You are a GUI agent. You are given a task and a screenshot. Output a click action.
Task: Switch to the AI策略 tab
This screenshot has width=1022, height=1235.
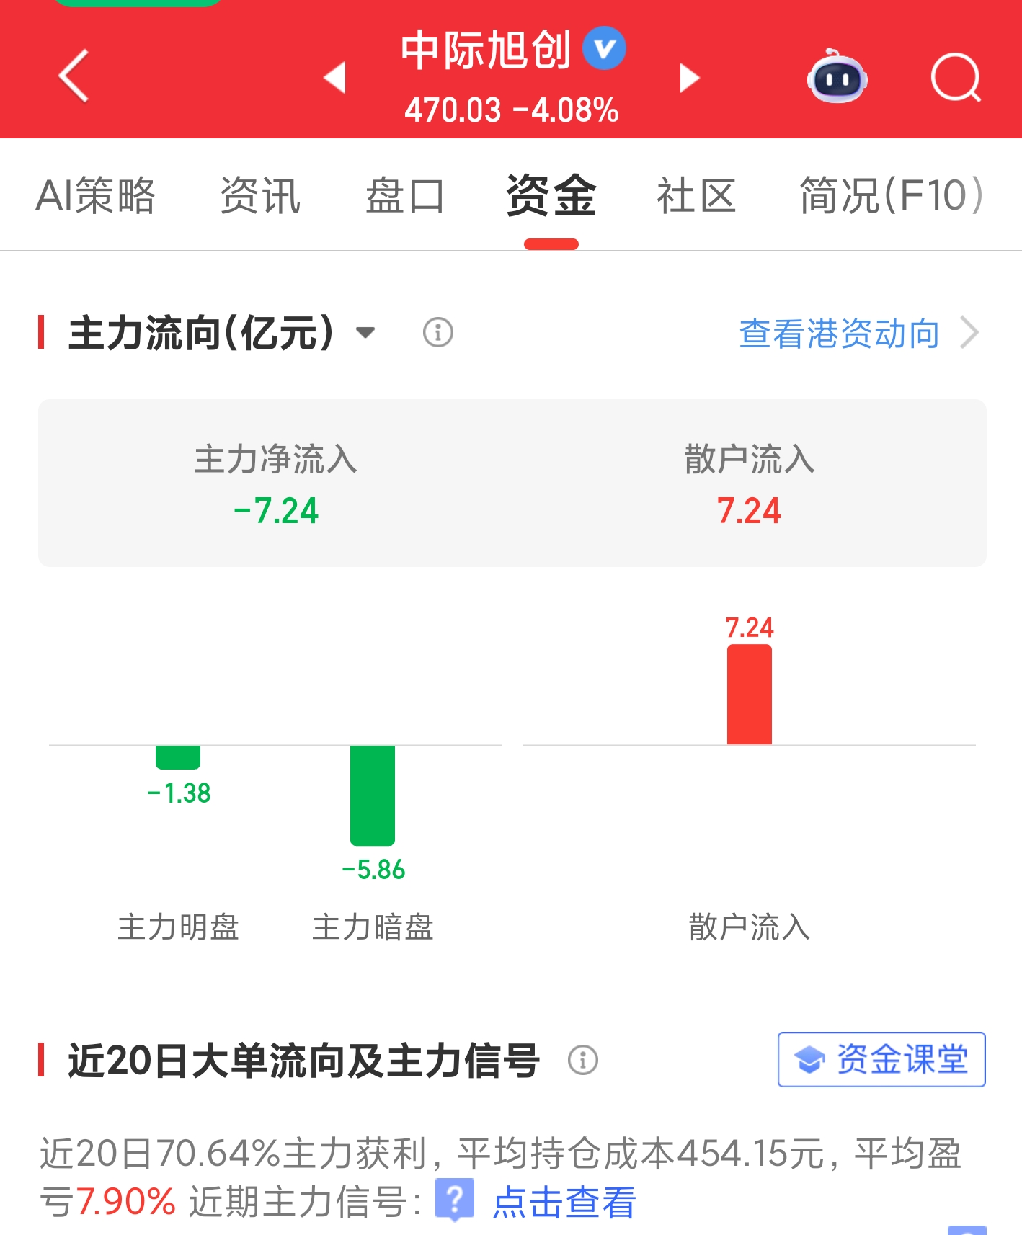pos(96,195)
